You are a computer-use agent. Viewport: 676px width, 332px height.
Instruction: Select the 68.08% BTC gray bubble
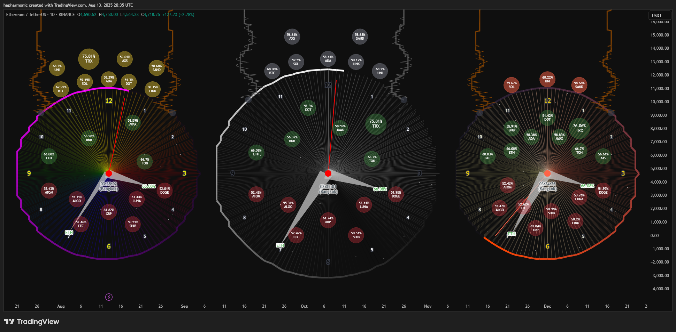tap(272, 71)
